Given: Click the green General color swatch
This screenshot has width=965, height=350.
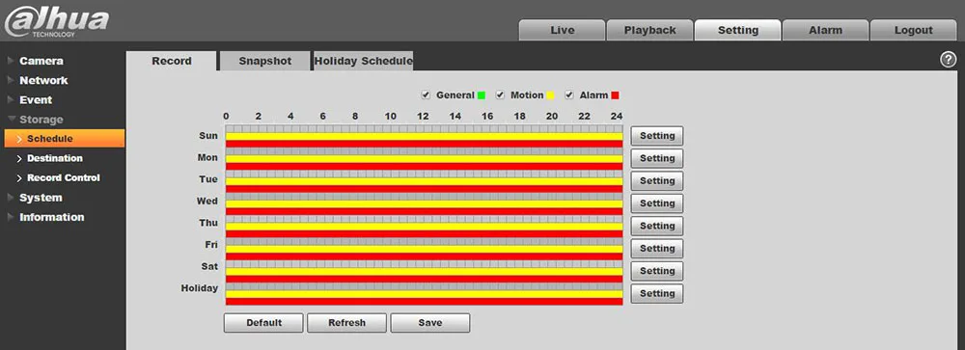Looking at the screenshot, I should [x=482, y=95].
